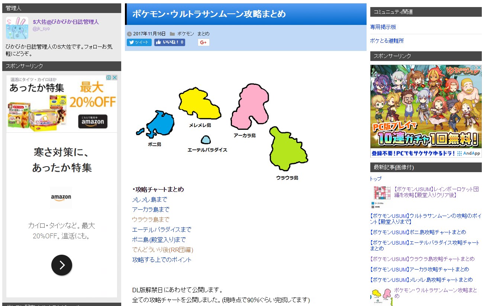Viewport: 490px width, 306px height.
Task: Open the ポニ島攻略チャートまとめ article link
Action: [418, 232]
